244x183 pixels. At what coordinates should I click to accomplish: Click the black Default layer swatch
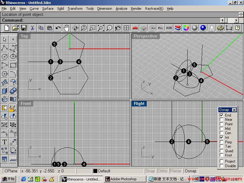95,171
